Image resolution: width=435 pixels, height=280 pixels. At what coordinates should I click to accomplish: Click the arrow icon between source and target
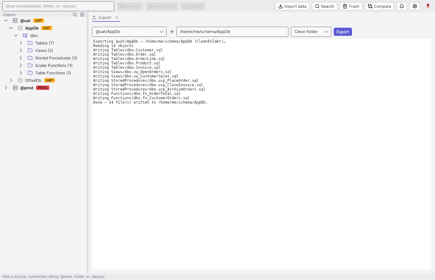click(x=172, y=32)
